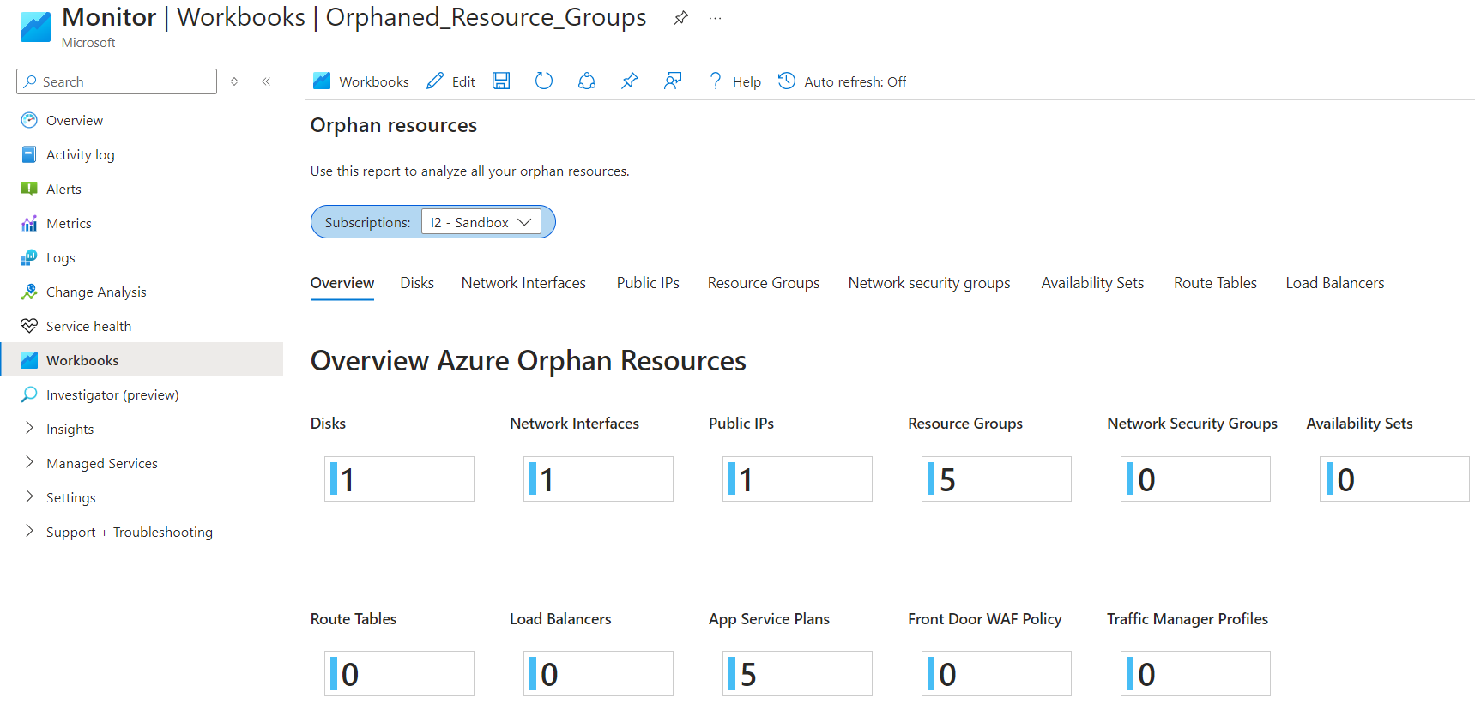1475x704 pixels.
Task: Click the share workbook icon in toolbar
Action: point(587,81)
